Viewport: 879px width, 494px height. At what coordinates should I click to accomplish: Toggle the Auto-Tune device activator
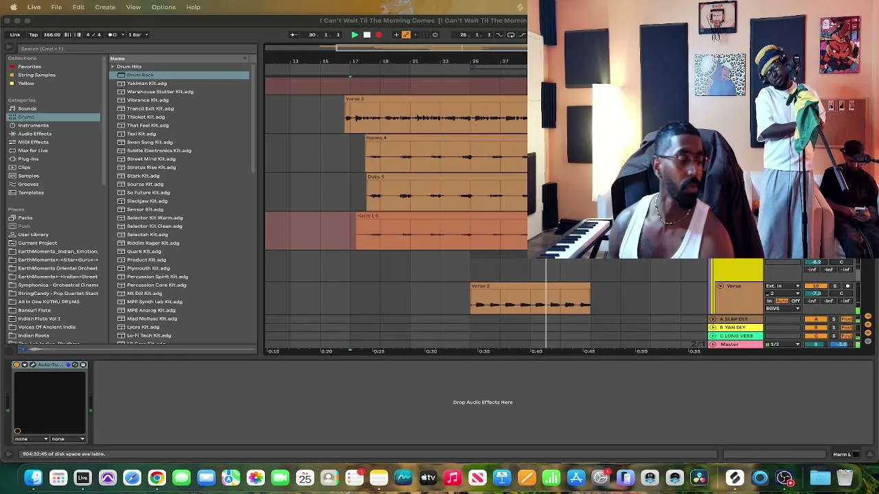click(x=16, y=365)
